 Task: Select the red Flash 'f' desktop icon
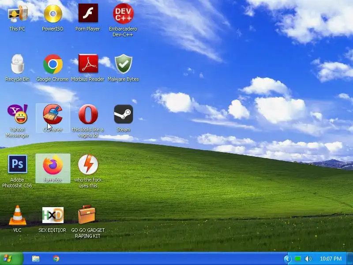pos(88,13)
